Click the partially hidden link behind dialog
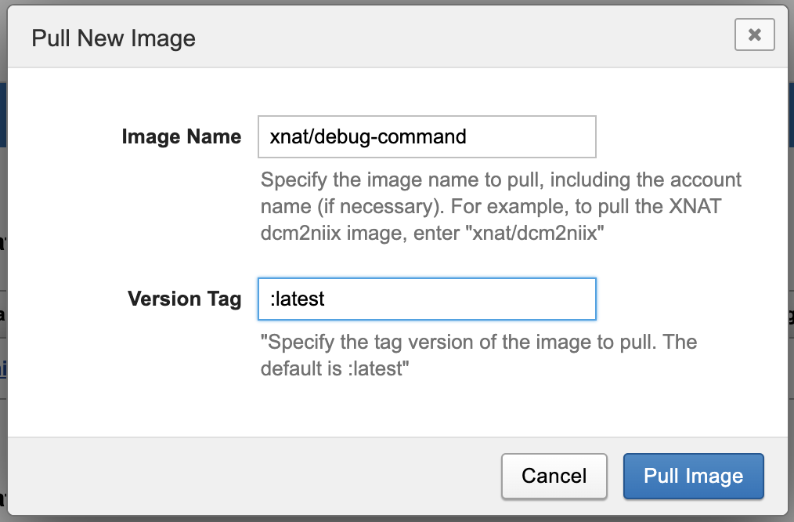The width and height of the screenshot is (794, 522). pyautogui.click(x=3, y=368)
